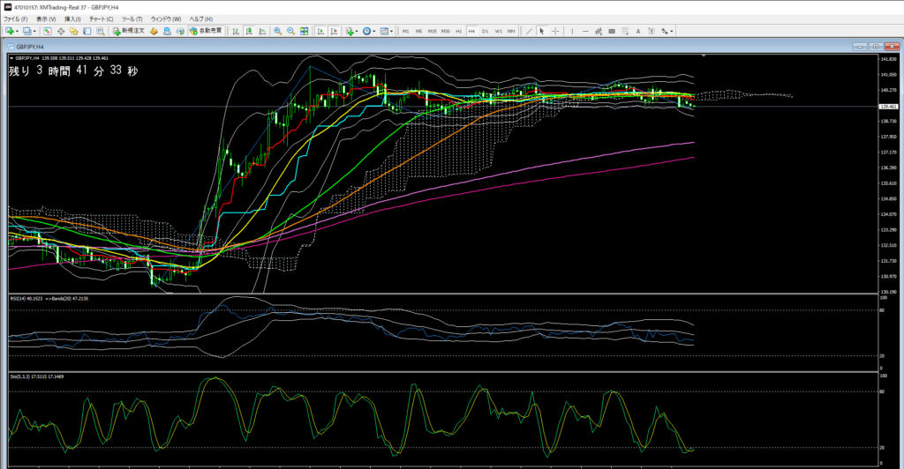Zoom out on the chart
Image resolution: width=904 pixels, height=469 pixels.
[291, 31]
